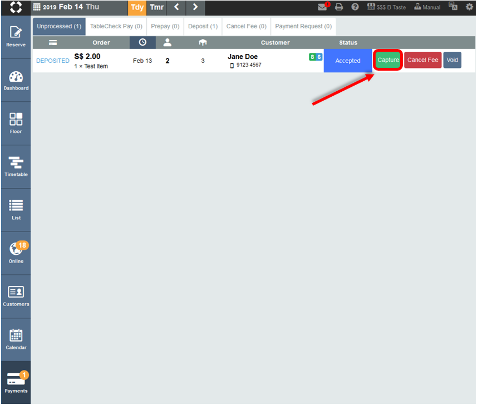The image size is (478, 405).
Task: Go to previous day arrow
Action: 176,7
